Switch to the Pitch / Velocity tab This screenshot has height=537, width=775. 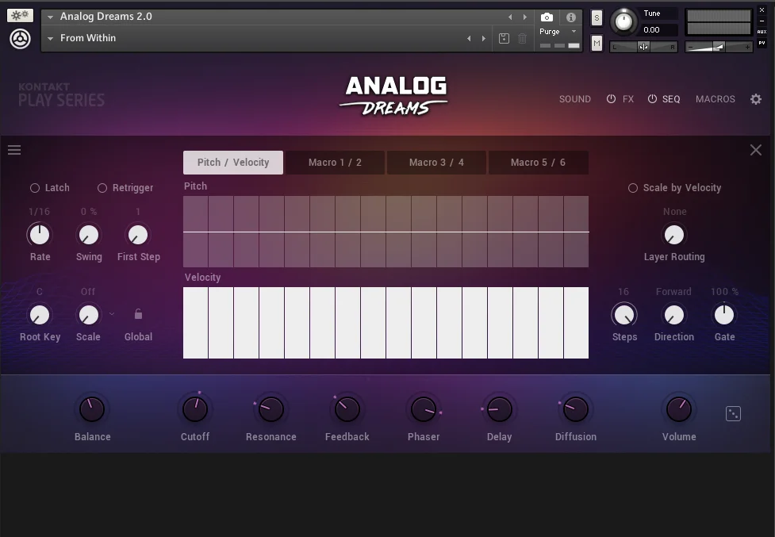(x=233, y=163)
